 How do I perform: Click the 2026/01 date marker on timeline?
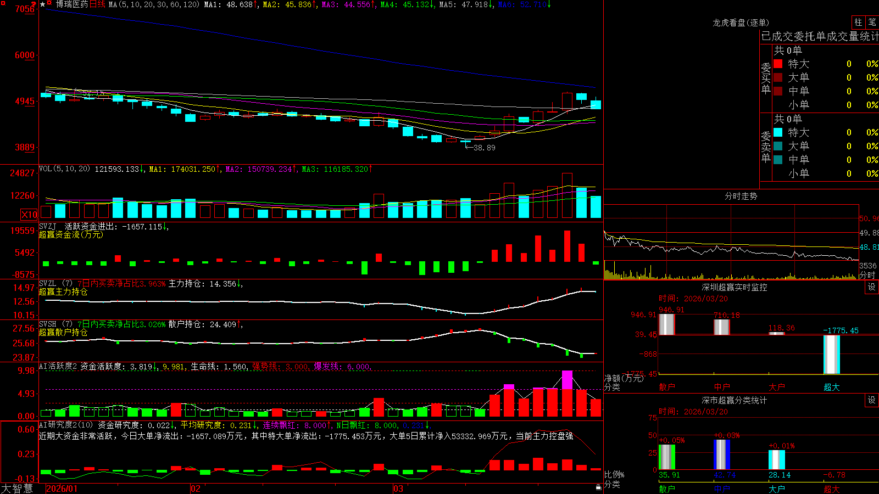tap(62, 489)
